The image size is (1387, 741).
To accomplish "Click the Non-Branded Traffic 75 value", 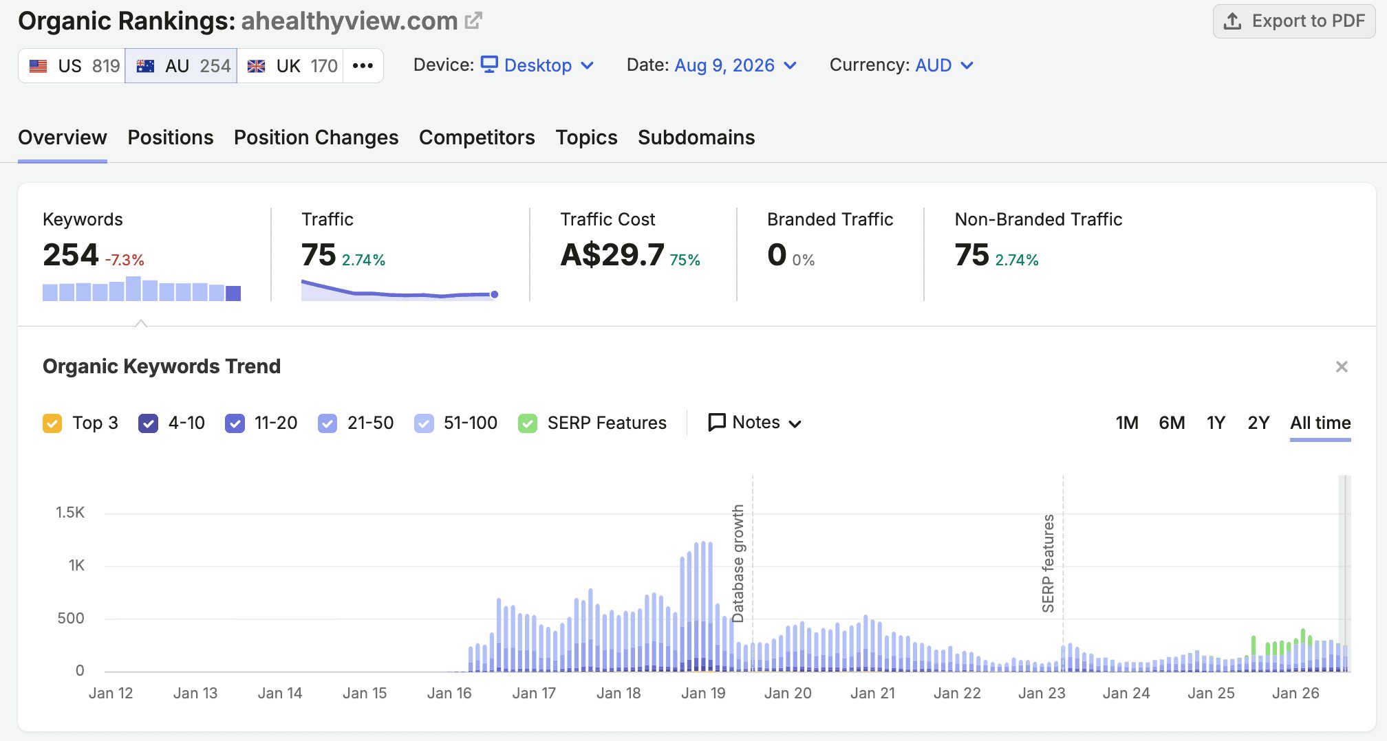I will 971,255.
